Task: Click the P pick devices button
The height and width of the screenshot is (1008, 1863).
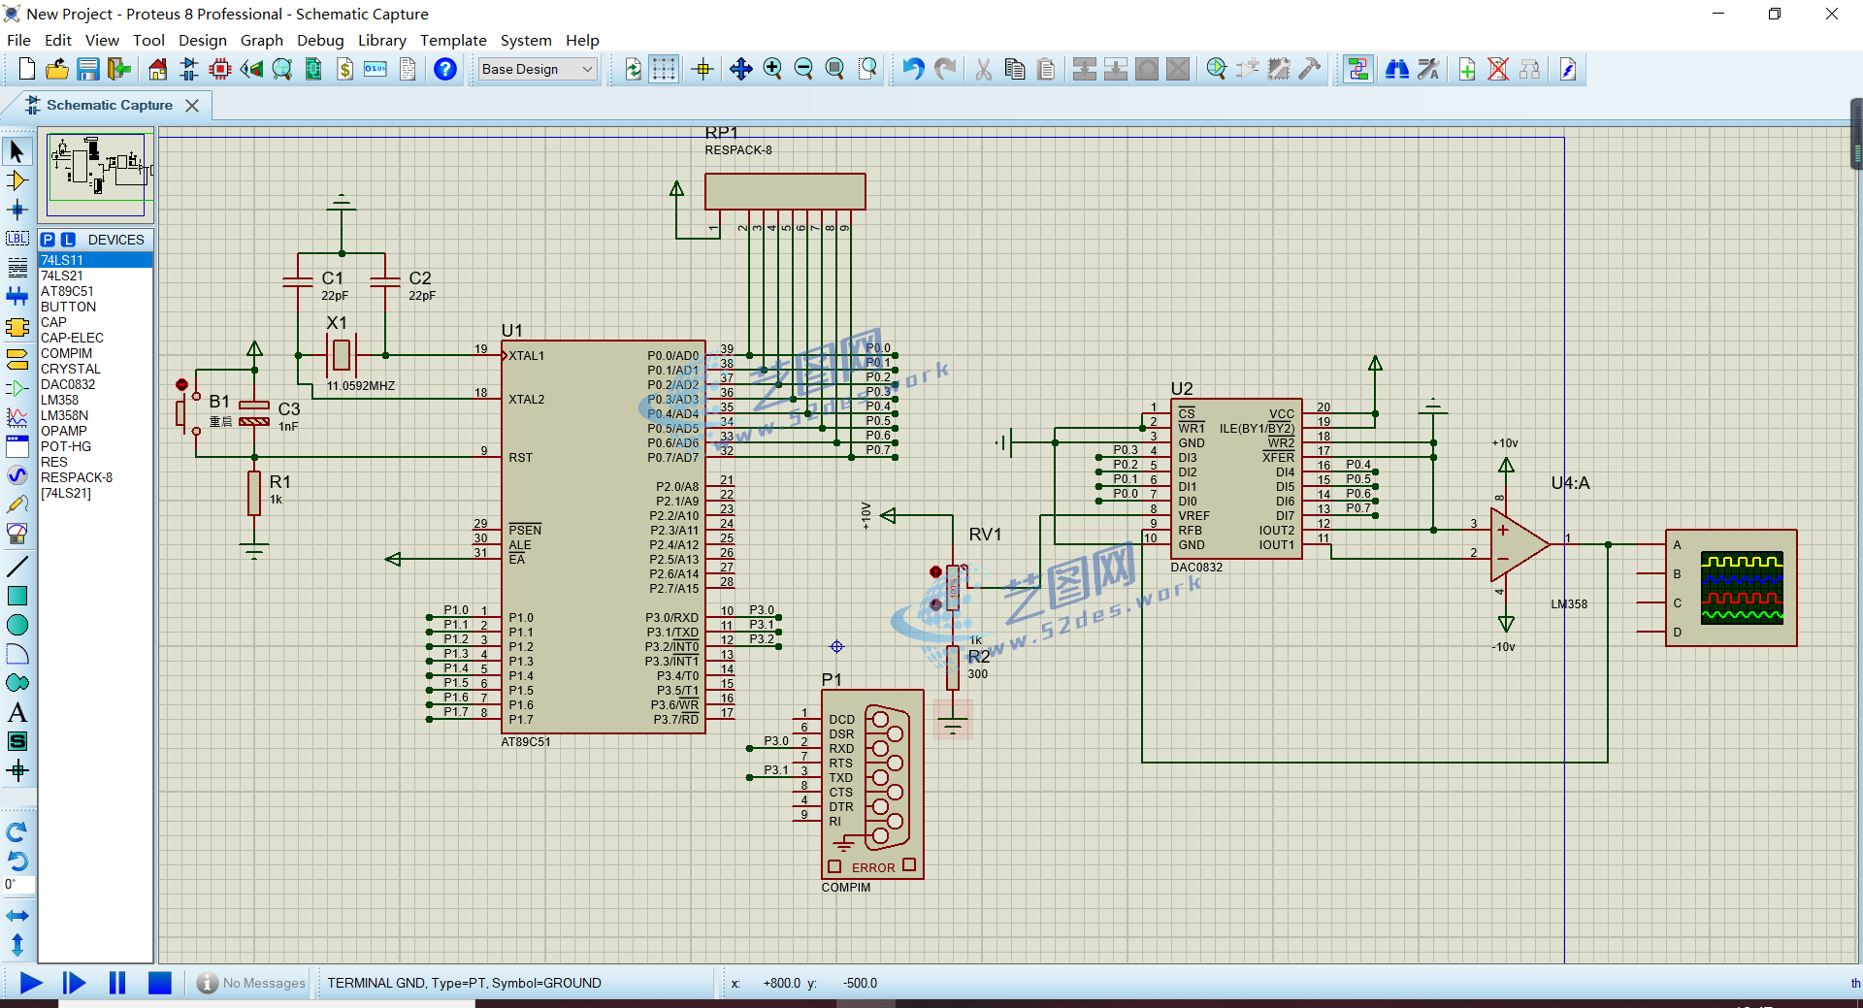Action: [48, 240]
